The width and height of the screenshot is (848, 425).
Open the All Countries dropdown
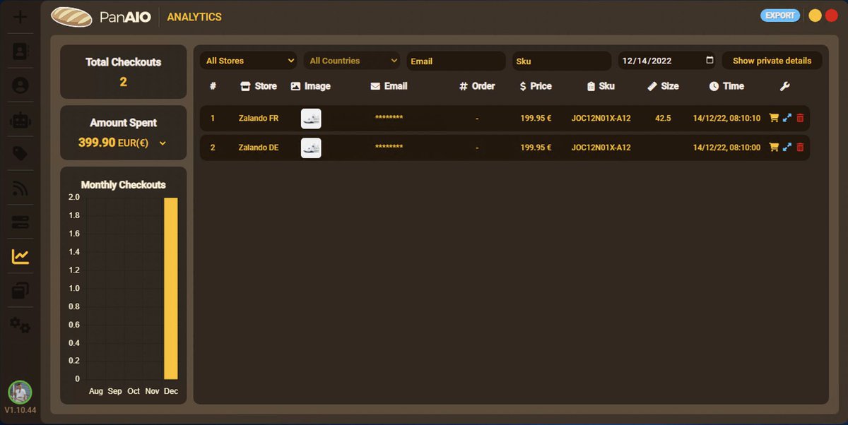(352, 61)
